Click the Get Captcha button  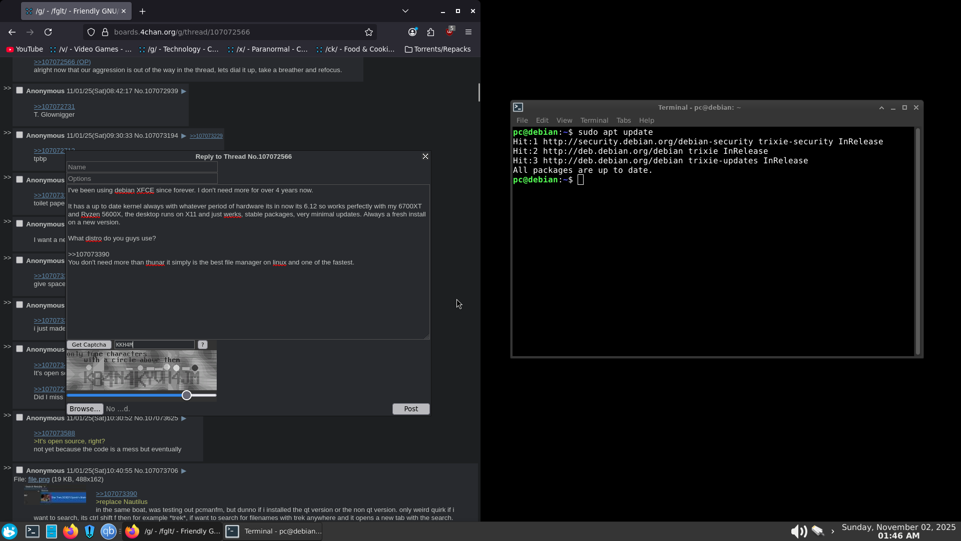[89, 345]
